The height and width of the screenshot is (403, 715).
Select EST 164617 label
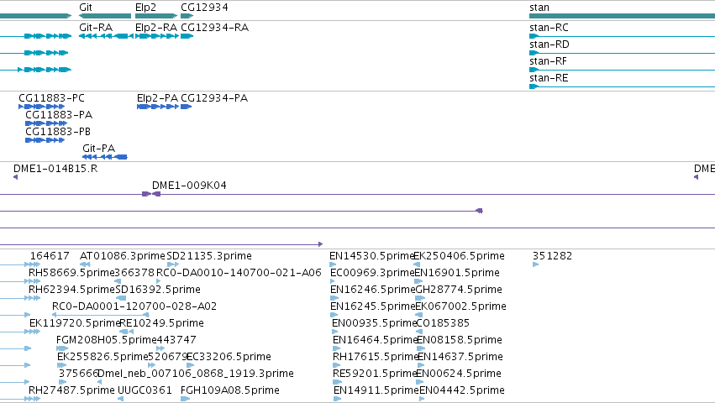(50, 256)
